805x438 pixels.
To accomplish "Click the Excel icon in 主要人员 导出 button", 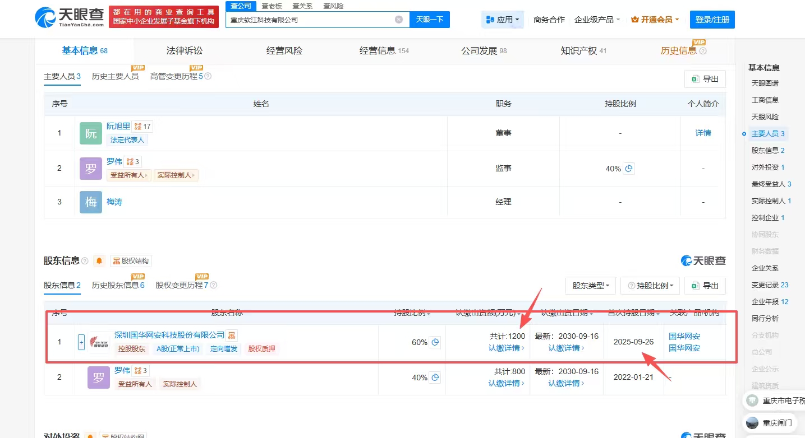I will click(x=694, y=80).
